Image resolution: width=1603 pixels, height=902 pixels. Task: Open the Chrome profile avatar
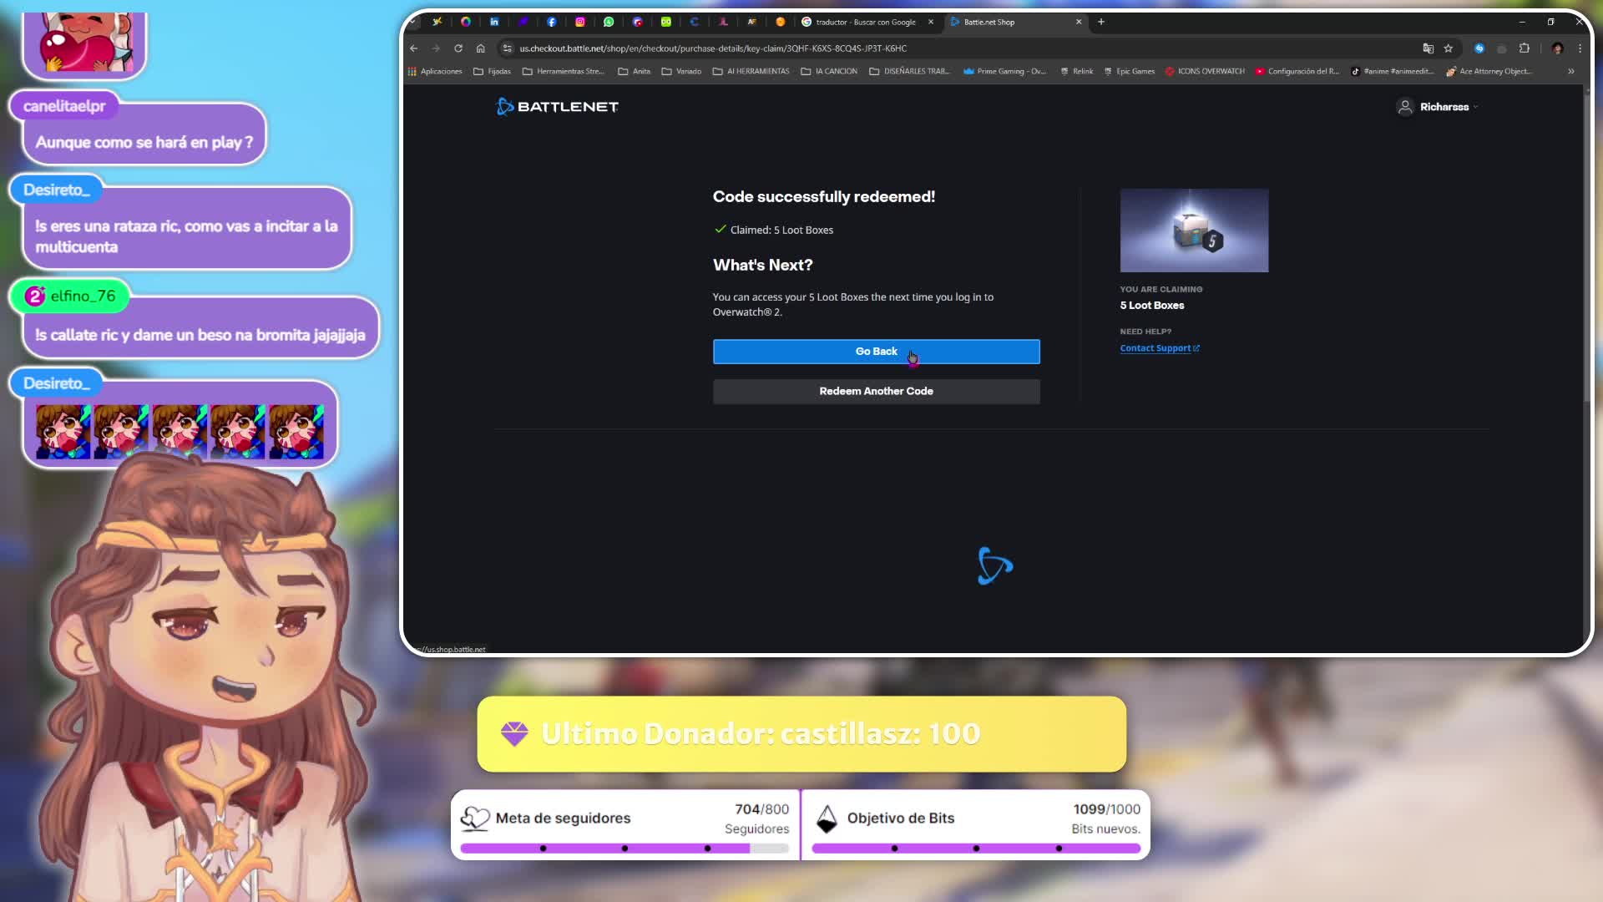1557,48
